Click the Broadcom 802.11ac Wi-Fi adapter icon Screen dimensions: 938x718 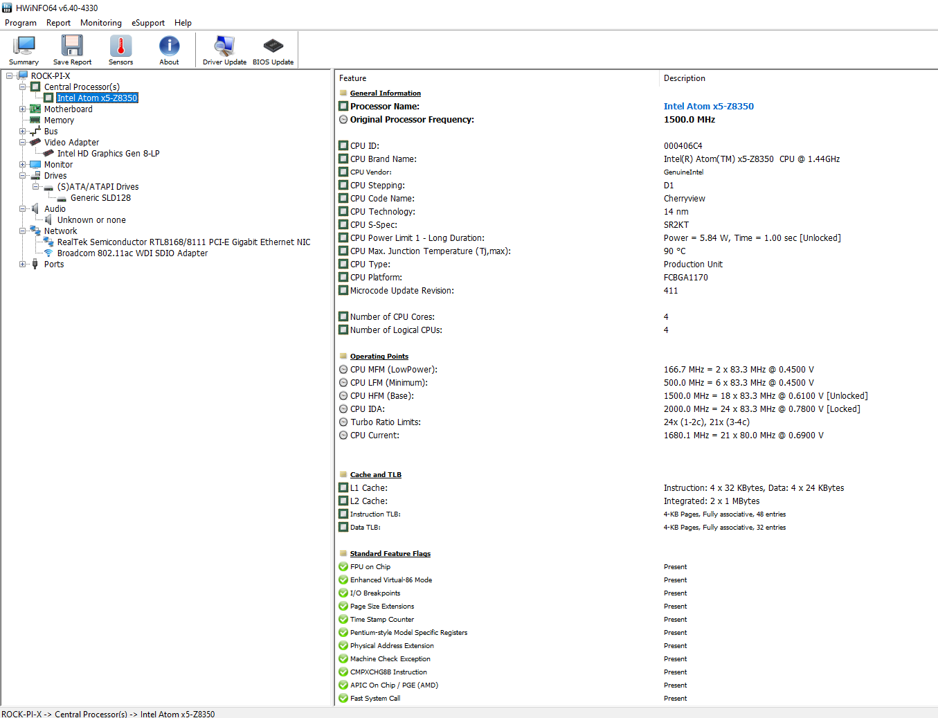tap(48, 253)
